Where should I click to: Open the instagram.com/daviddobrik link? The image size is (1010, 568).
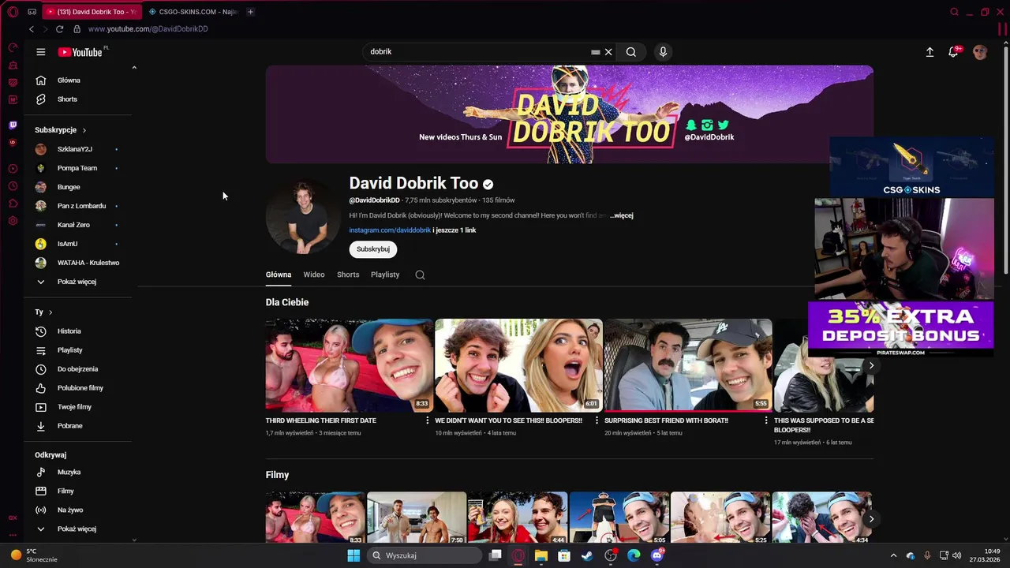(x=390, y=230)
